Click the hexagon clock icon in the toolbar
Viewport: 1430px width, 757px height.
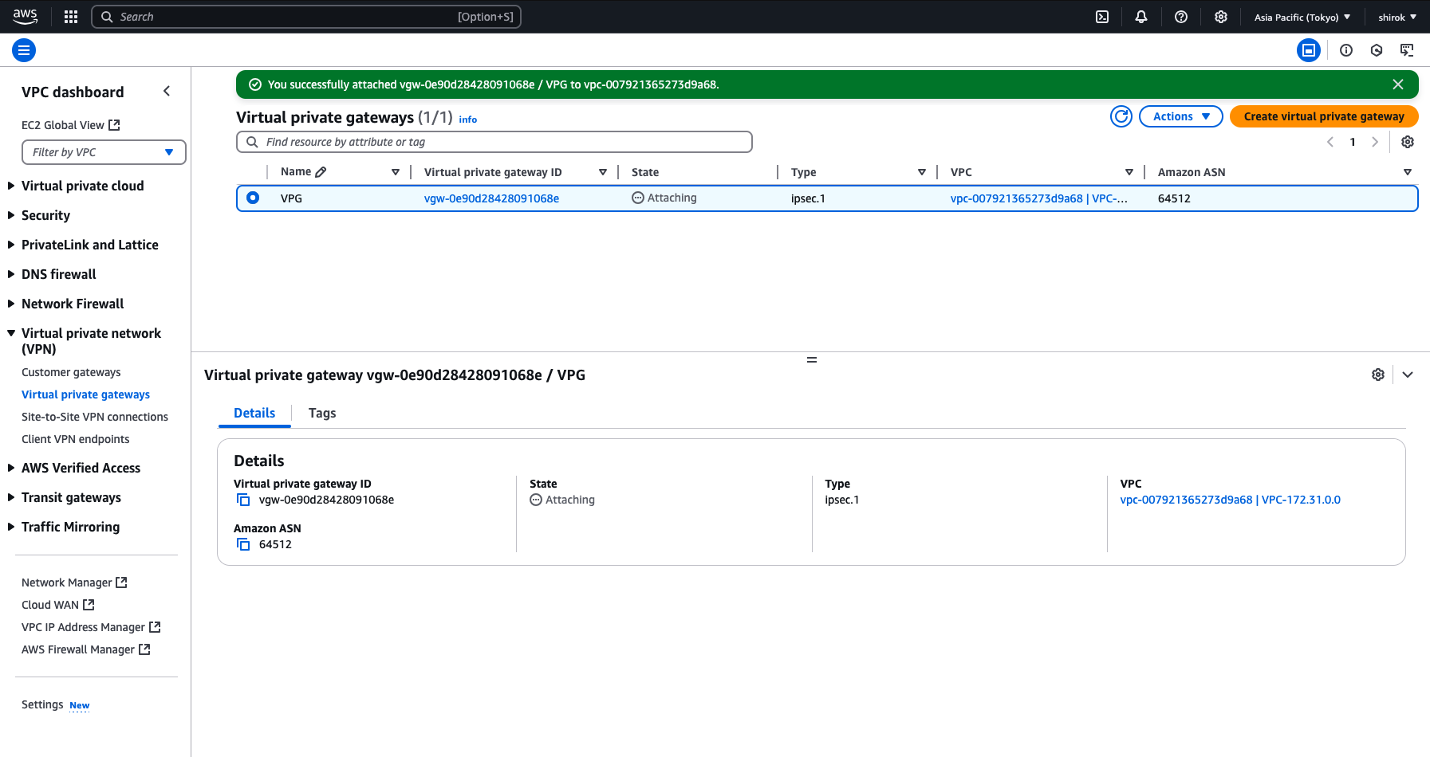[x=1377, y=50]
